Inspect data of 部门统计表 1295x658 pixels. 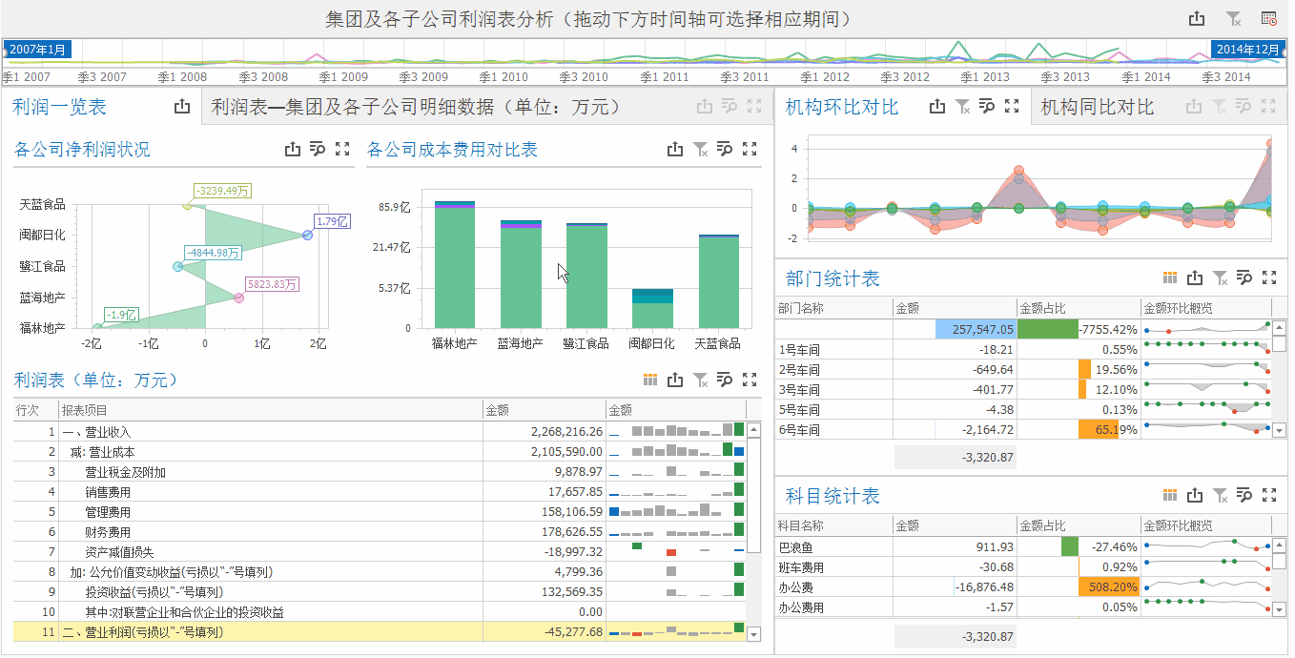click(1244, 278)
